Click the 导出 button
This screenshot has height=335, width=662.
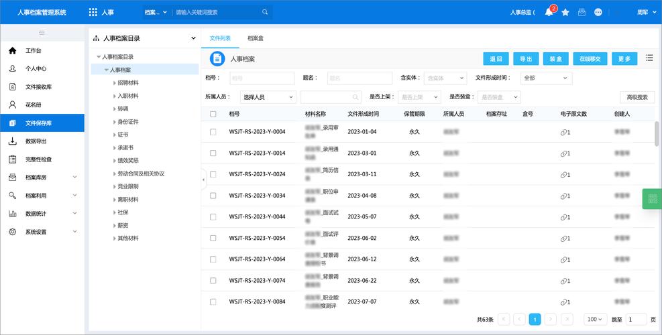click(x=526, y=59)
